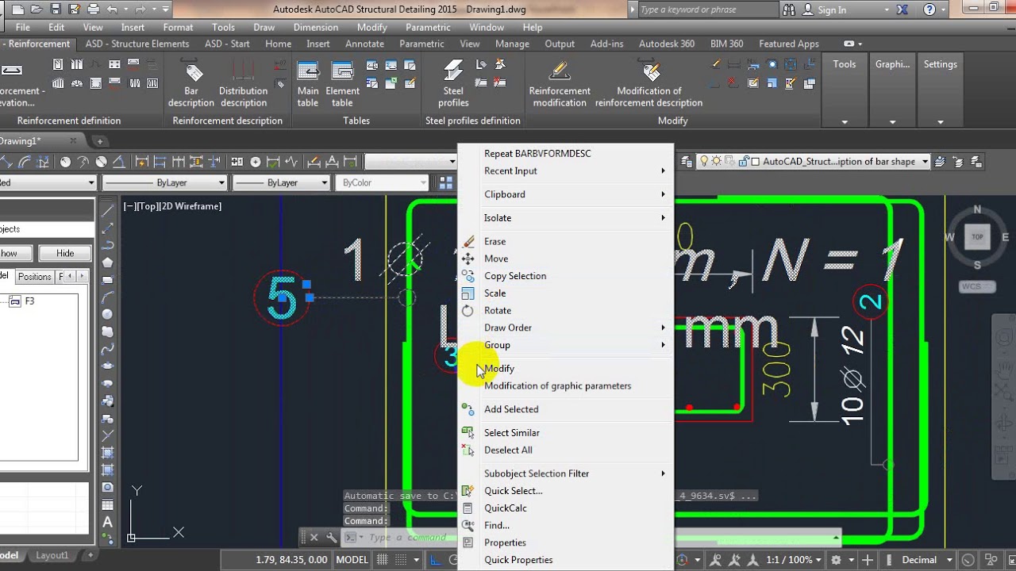Choose Properties in the context menu
Image resolution: width=1016 pixels, height=571 pixels.
566,543
